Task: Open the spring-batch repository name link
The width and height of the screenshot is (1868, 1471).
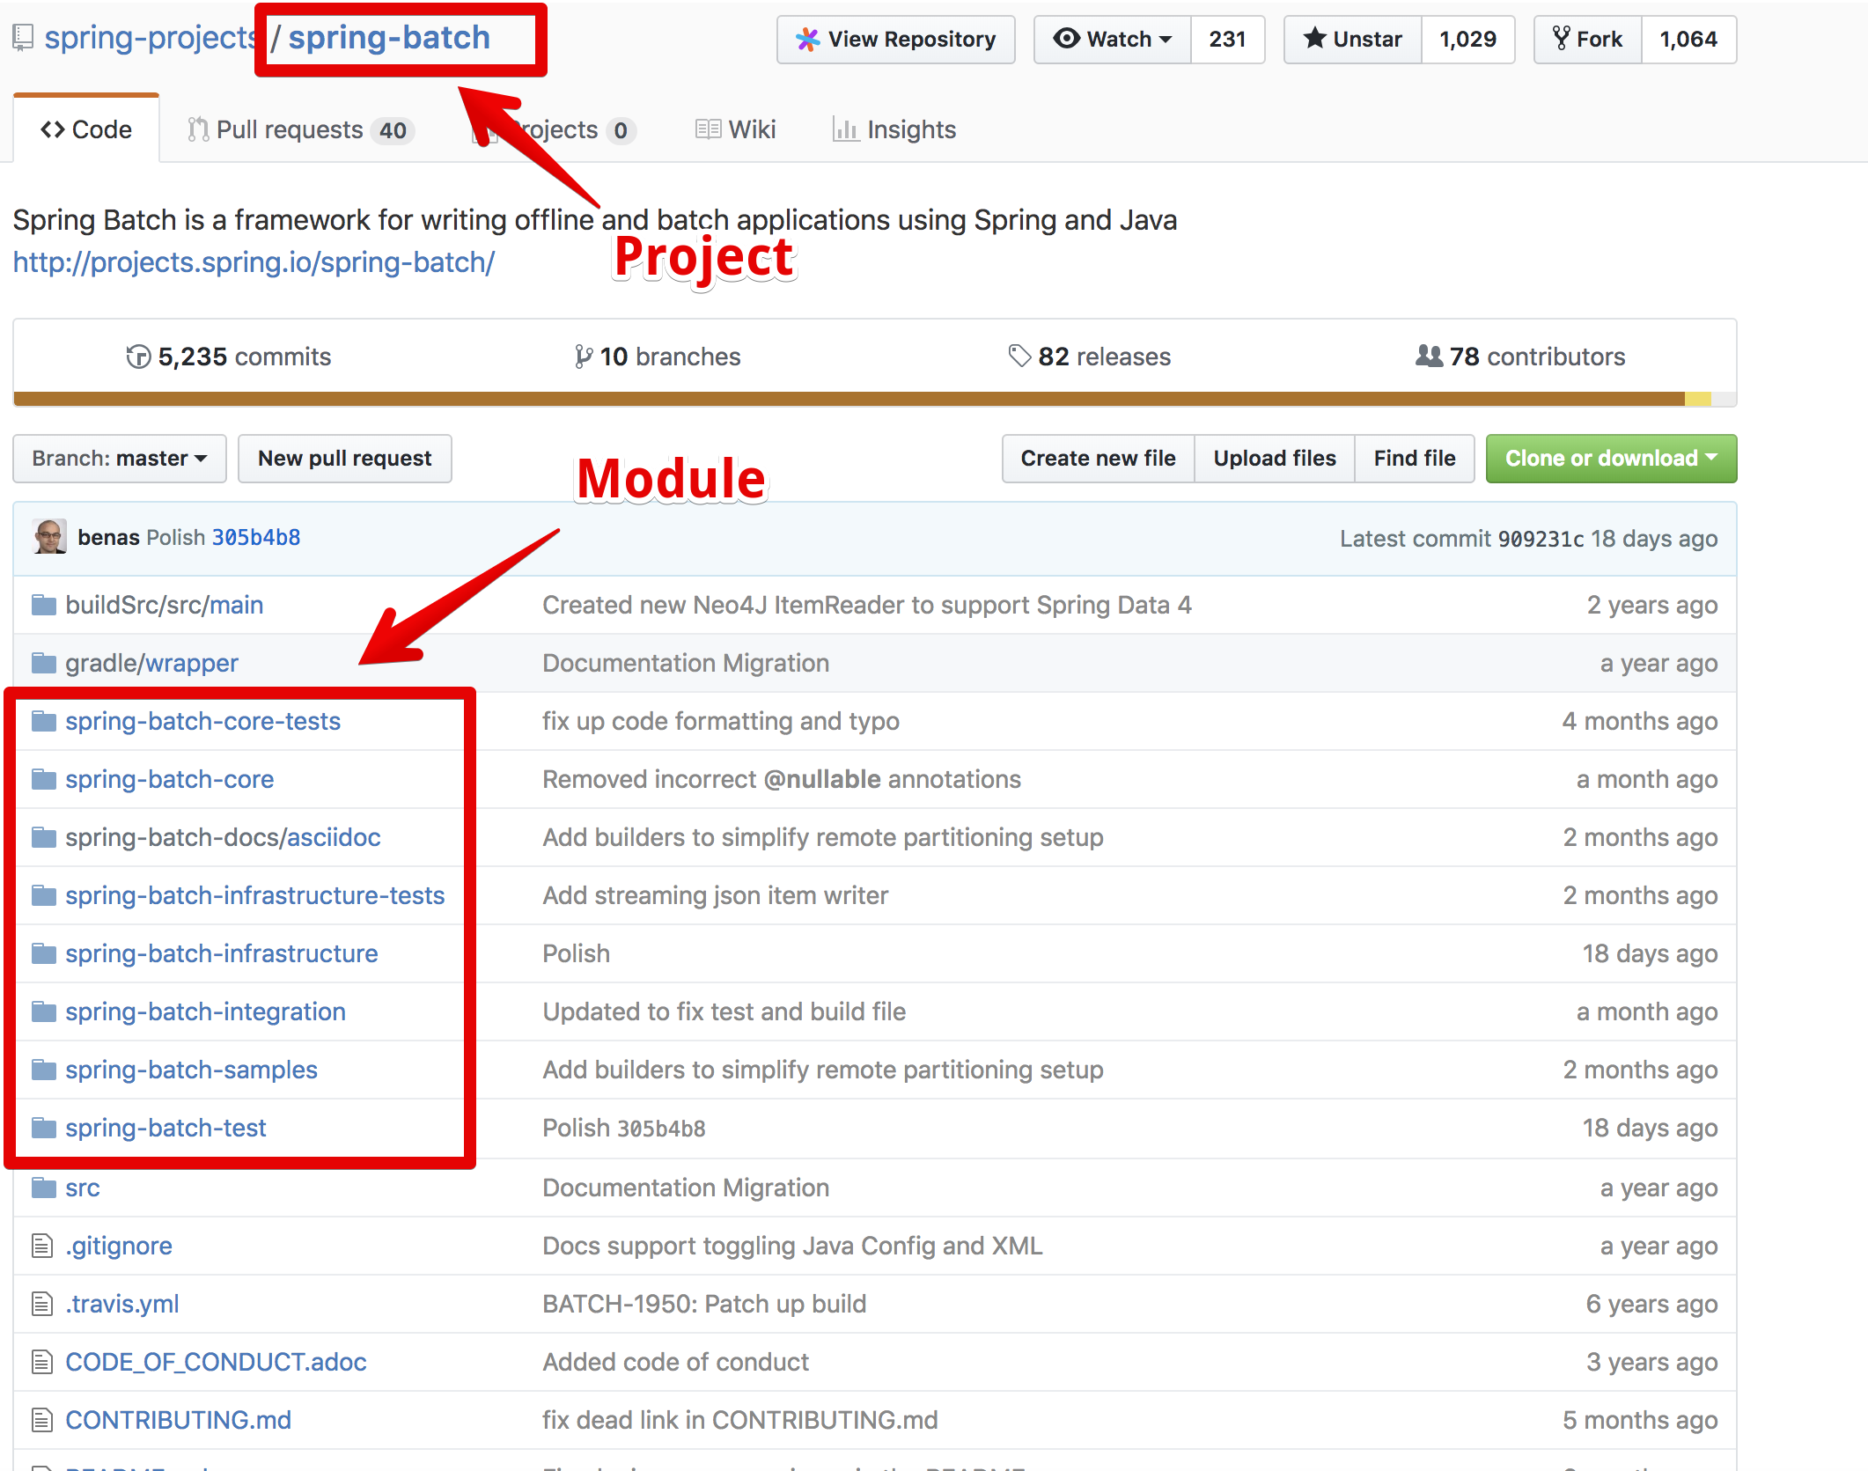Action: point(389,38)
